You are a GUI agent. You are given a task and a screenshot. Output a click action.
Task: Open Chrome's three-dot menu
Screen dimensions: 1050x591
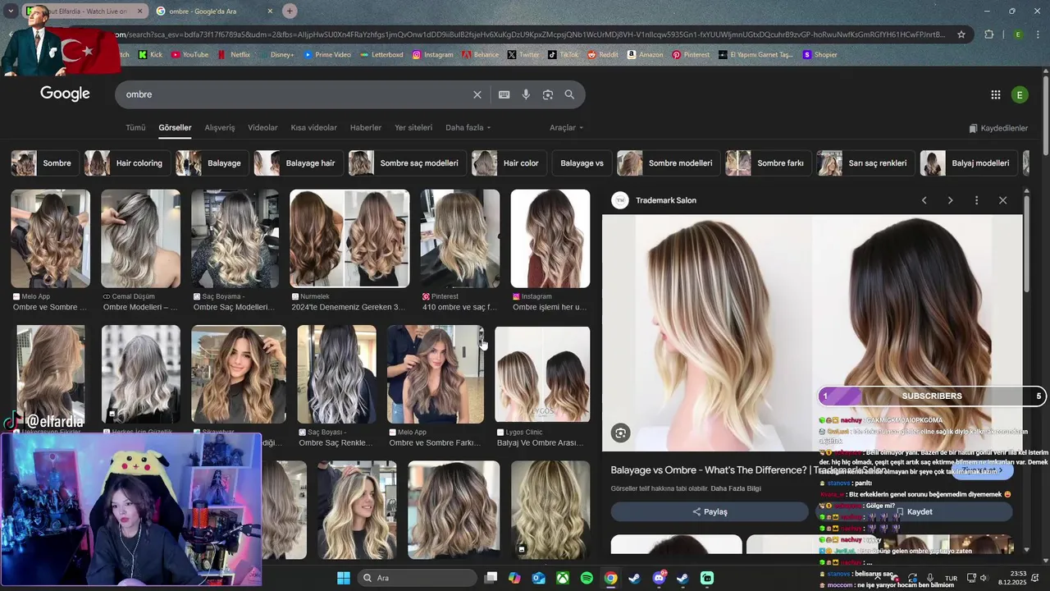click(1039, 34)
